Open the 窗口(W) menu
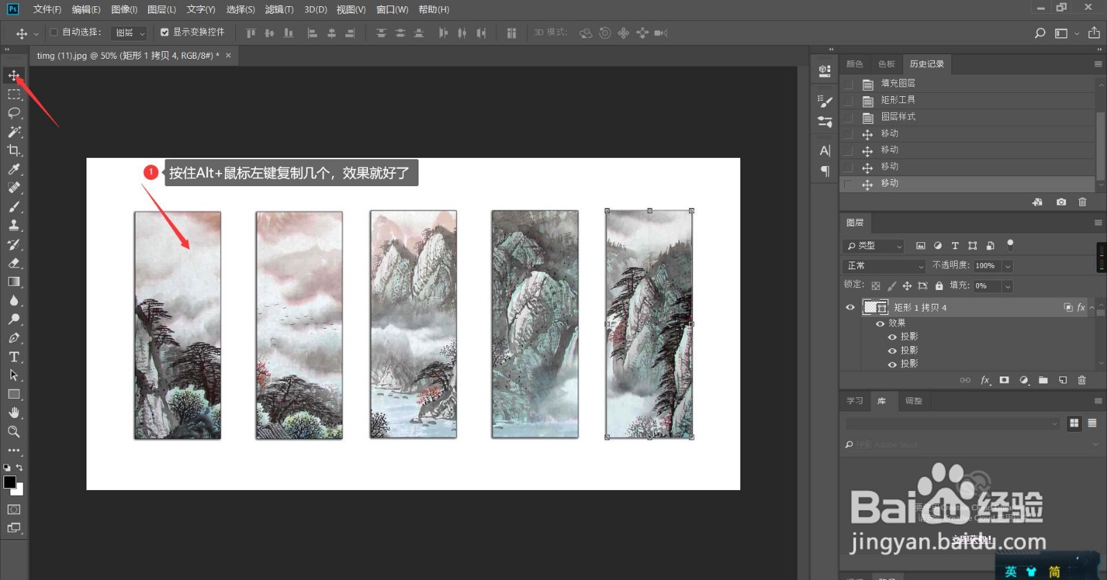The image size is (1107, 580). (x=392, y=10)
